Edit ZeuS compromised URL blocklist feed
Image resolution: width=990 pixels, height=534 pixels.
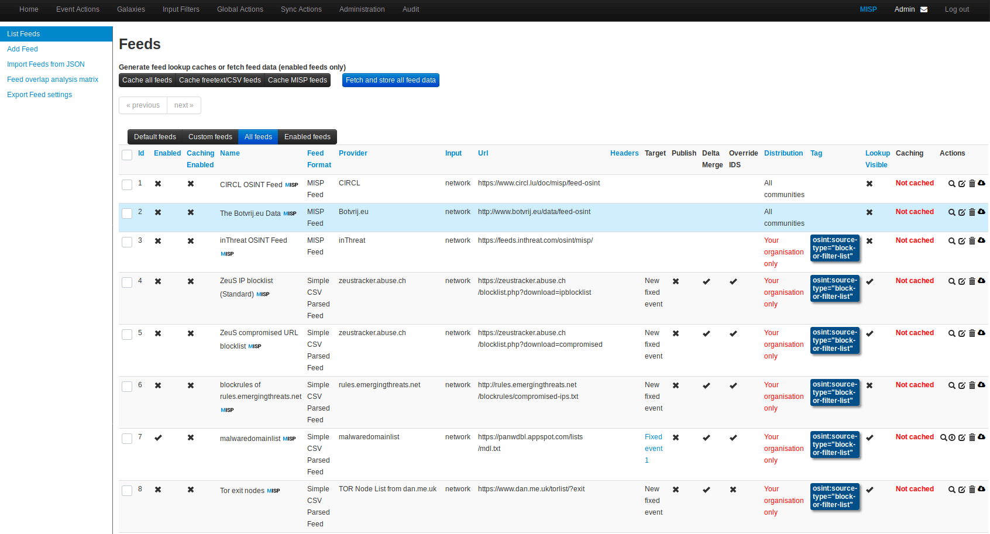pos(962,333)
